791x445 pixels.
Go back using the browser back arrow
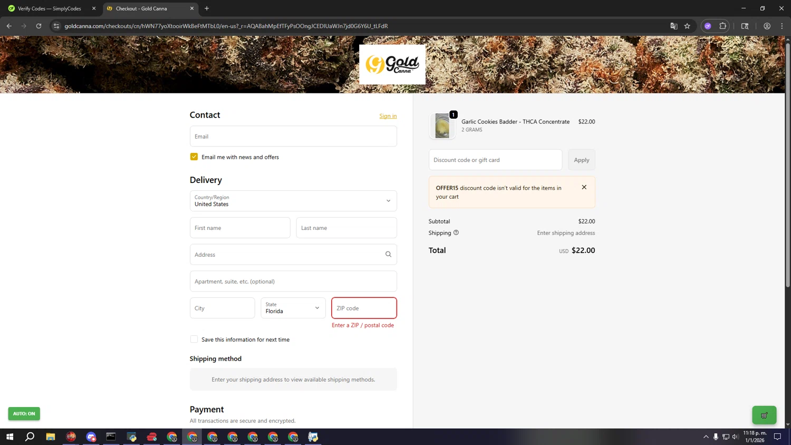pyautogui.click(x=9, y=26)
